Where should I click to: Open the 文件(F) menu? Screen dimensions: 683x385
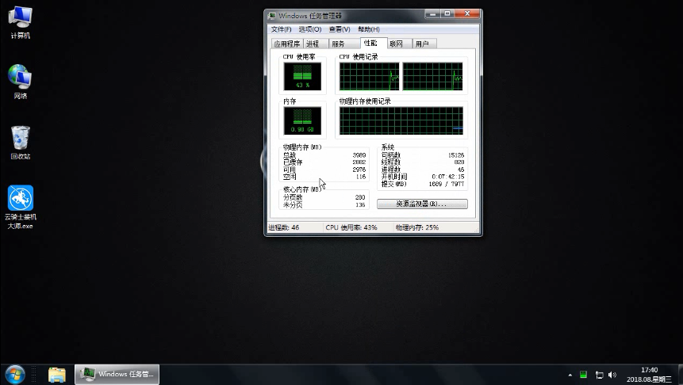click(281, 29)
